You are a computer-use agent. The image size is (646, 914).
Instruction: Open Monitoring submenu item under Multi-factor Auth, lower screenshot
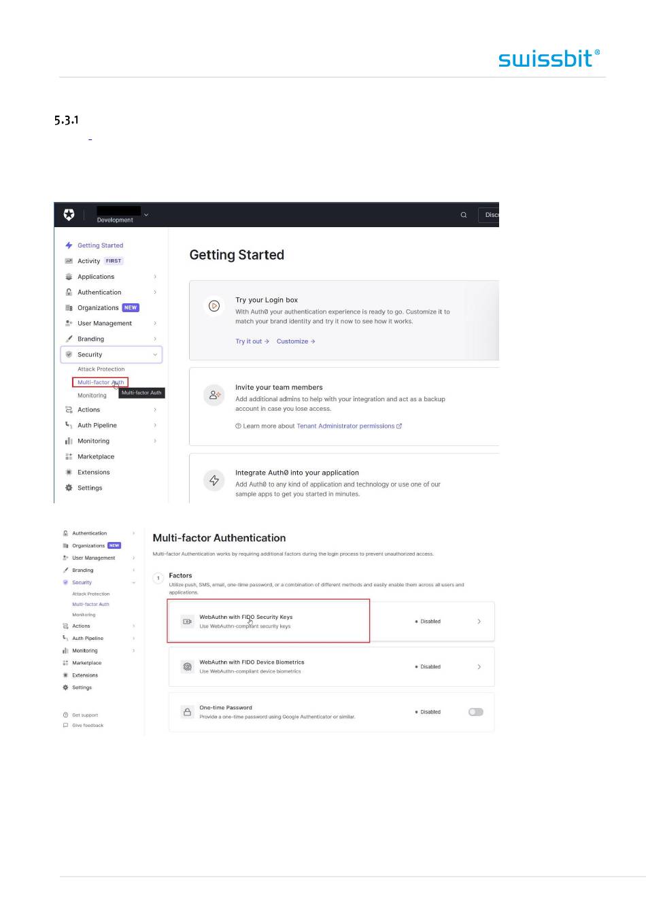click(x=84, y=615)
